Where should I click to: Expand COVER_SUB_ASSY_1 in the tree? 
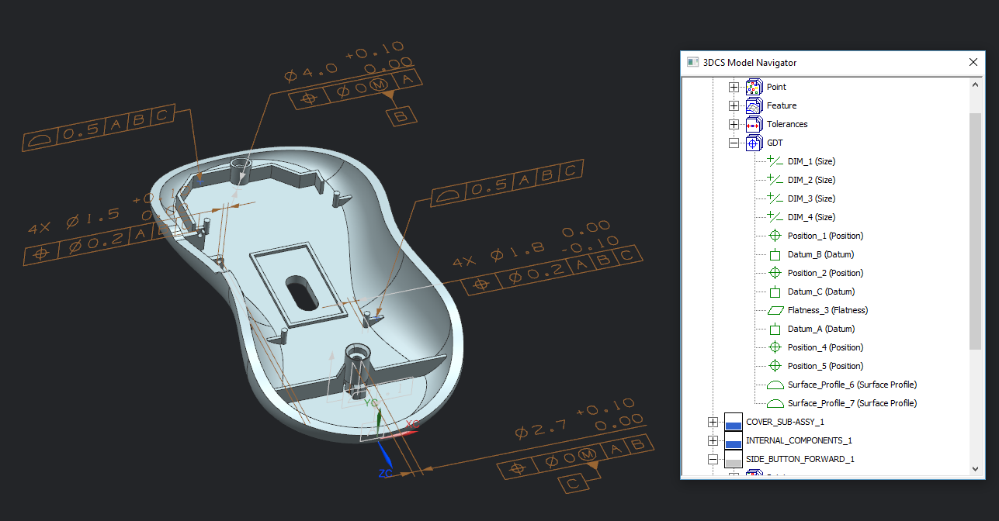(x=713, y=421)
